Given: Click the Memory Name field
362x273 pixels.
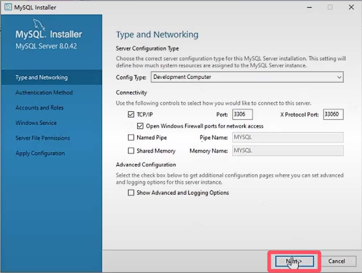Looking at the screenshot, I should tap(288, 151).
